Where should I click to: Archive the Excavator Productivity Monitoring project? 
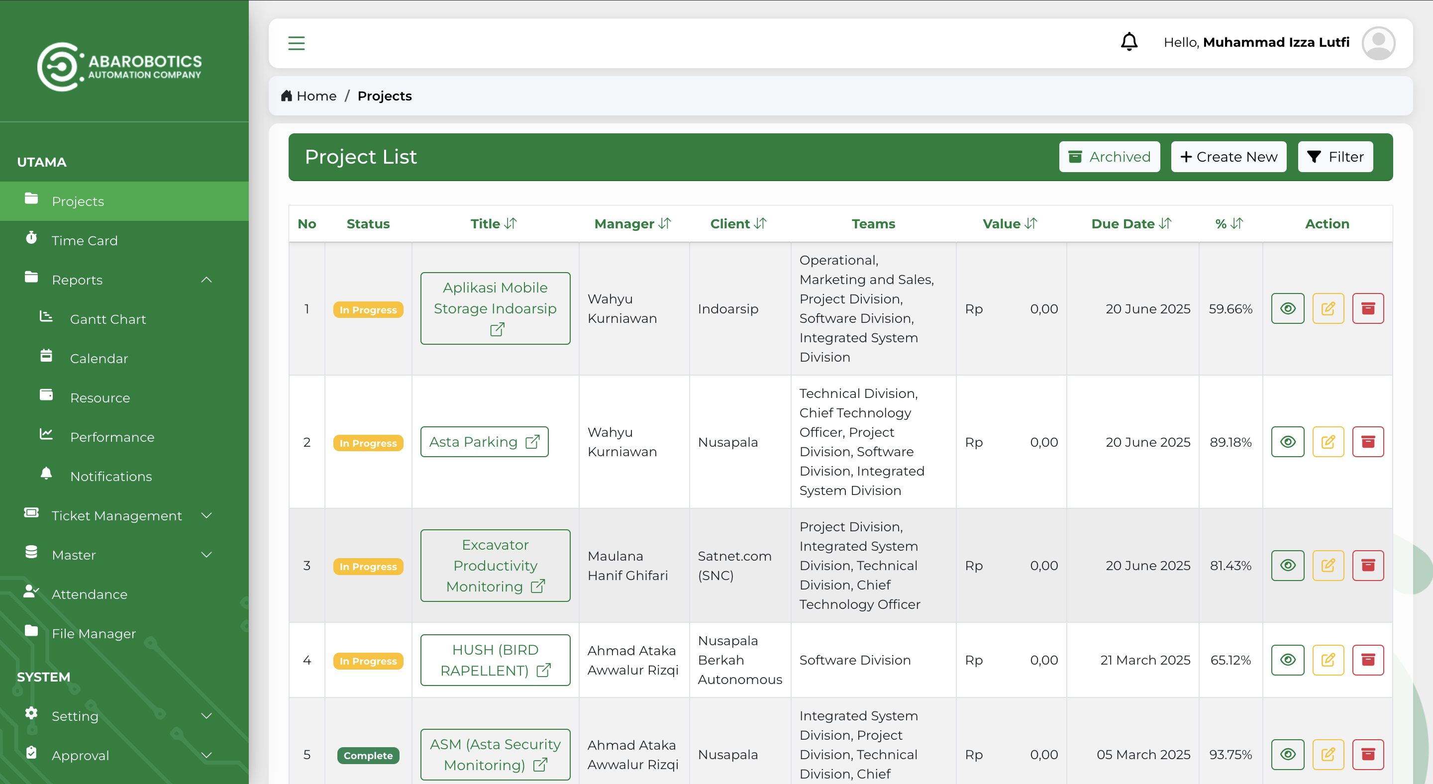point(1368,566)
